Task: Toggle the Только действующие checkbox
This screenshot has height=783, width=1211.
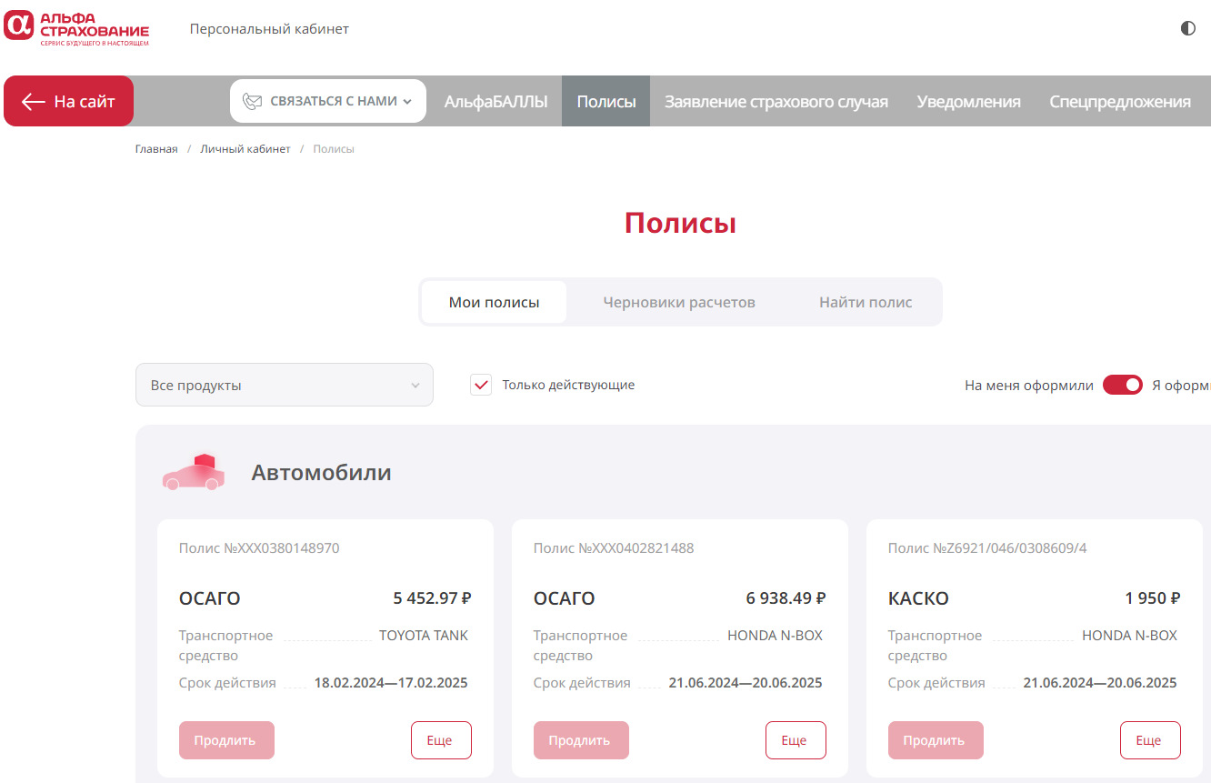Action: pyautogui.click(x=481, y=385)
